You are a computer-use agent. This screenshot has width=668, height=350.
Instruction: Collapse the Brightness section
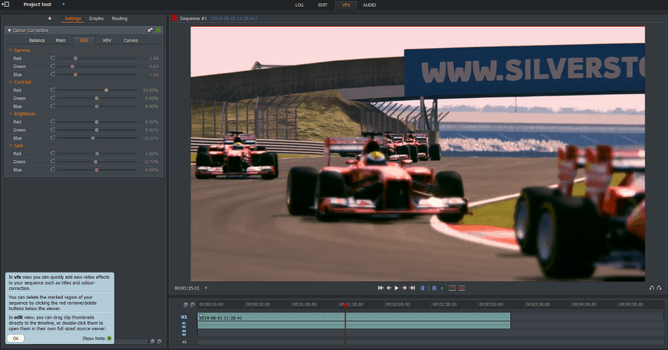[11, 114]
